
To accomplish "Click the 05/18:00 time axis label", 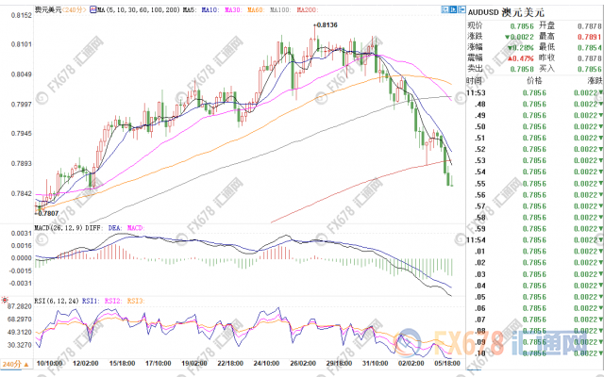I will (x=447, y=364).
